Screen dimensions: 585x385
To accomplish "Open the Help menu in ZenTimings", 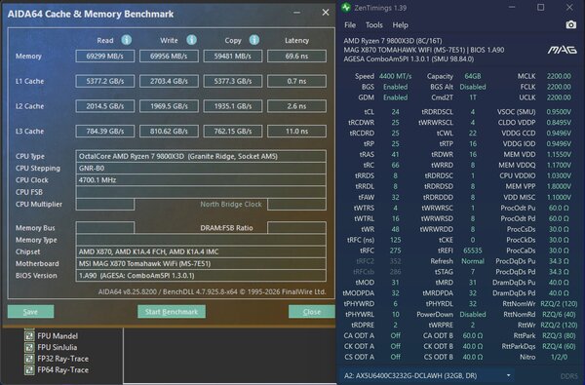I will click(x=400, y=25).
